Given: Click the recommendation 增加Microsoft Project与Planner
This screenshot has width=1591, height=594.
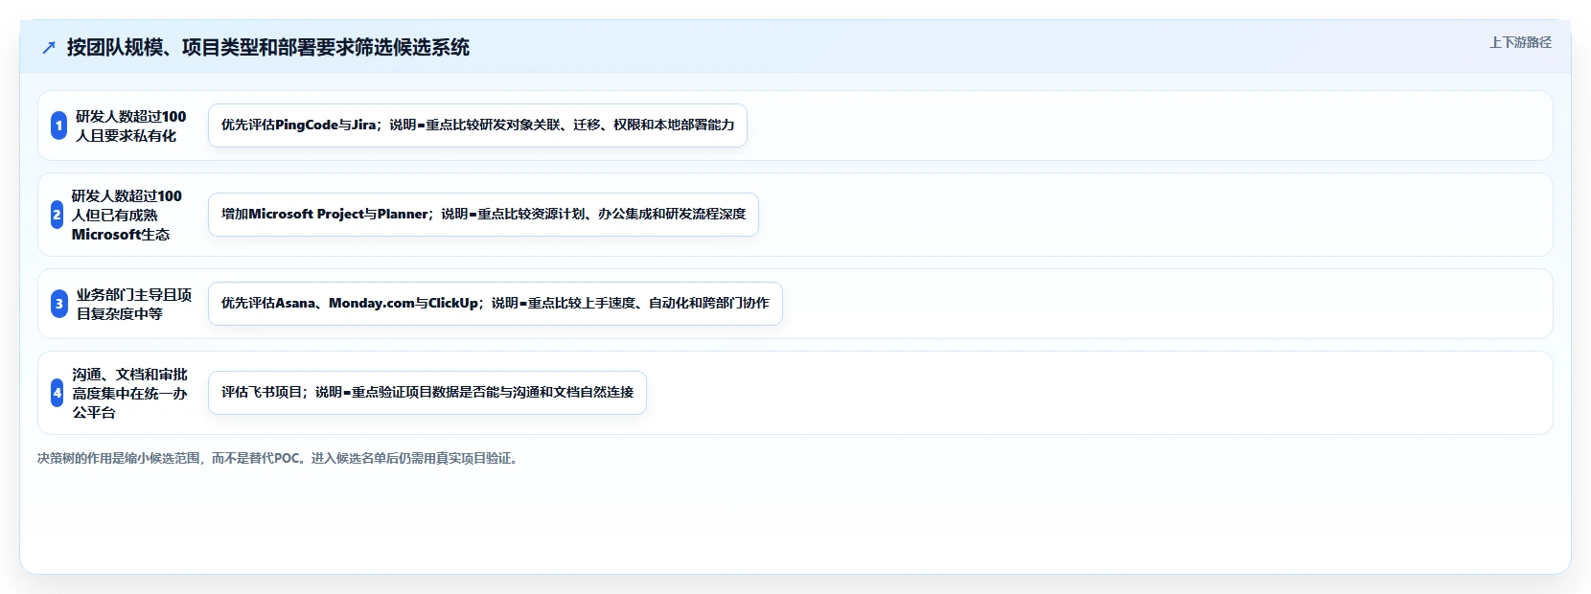Looking at the screenshot, I should (x=483, y=215).
